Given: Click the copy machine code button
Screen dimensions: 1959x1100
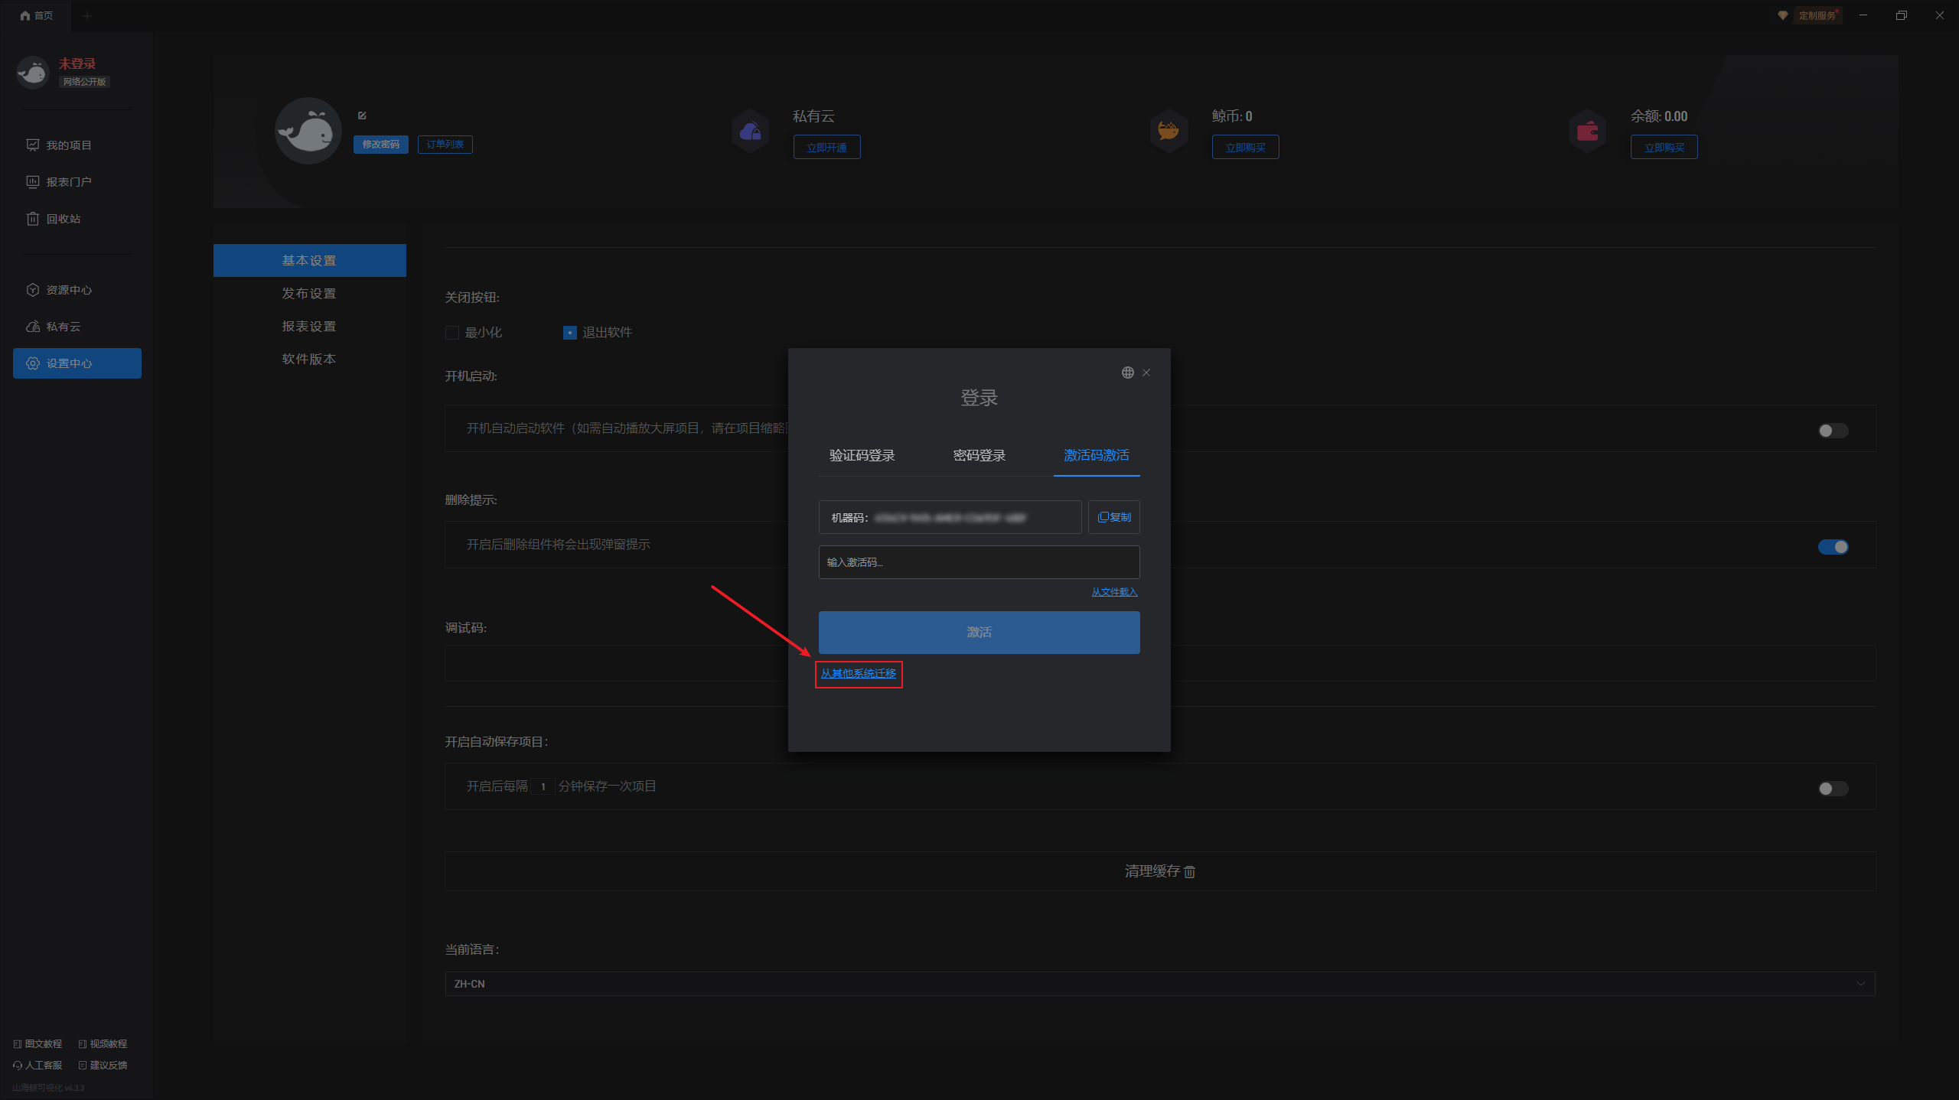Looking at the screenshot, I should point(1113,517).
